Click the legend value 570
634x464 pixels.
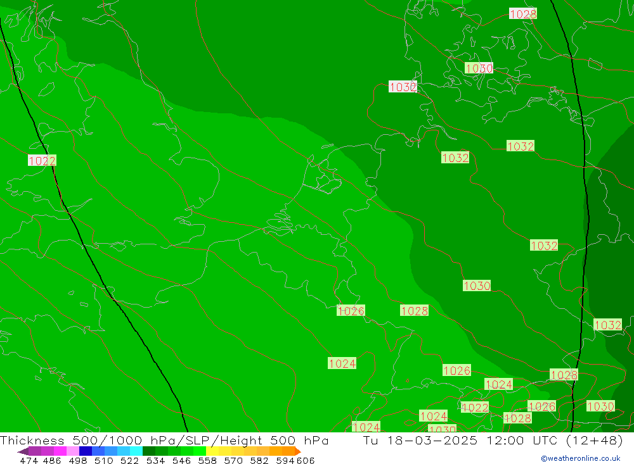point(233,460)
